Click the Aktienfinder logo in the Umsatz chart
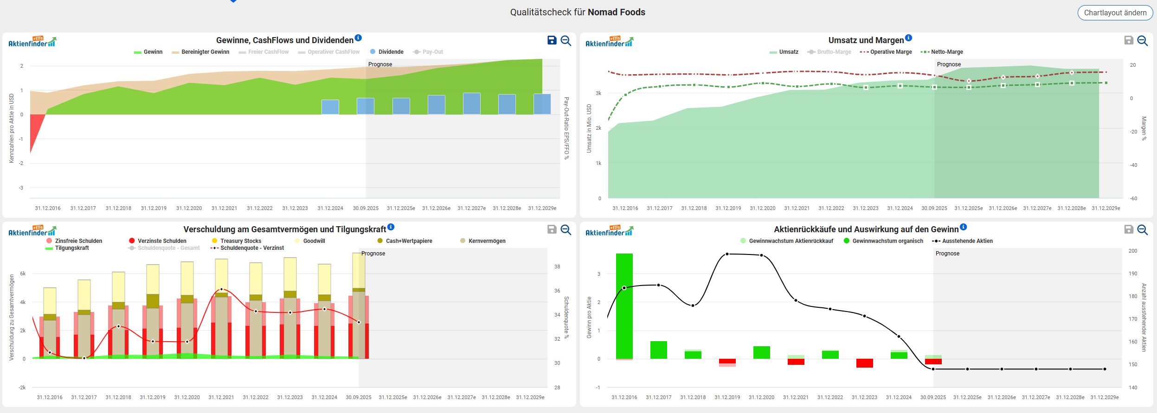The image size is (1157, 413). pyautogui.click(x=609, y=42)
